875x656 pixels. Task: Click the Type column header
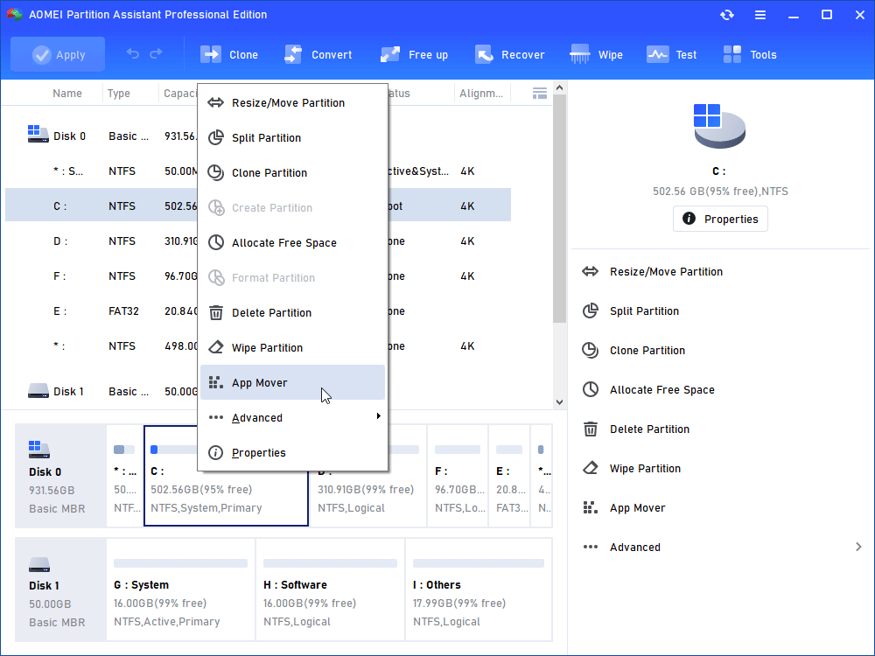[118, 94]
